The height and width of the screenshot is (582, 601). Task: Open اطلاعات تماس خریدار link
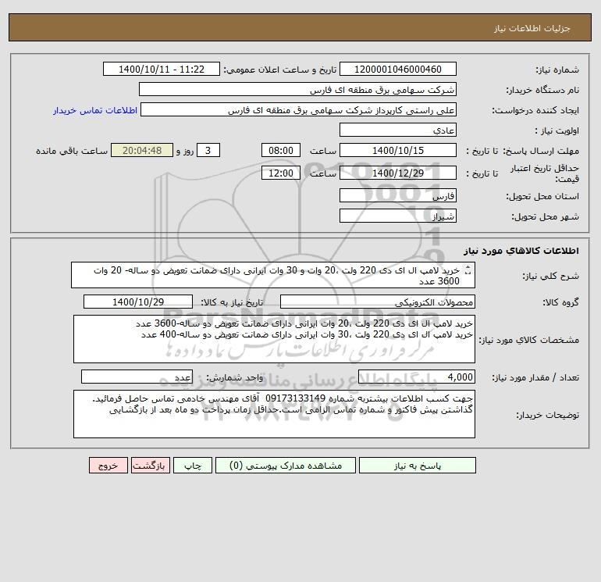[95, 110]
